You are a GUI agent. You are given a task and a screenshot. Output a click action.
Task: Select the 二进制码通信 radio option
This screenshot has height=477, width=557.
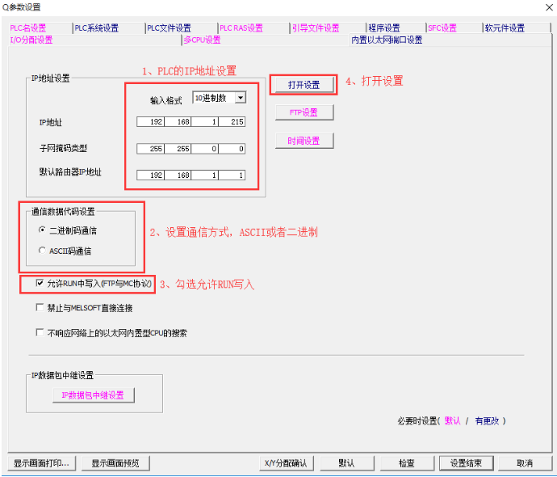click(x=68, y=230)
